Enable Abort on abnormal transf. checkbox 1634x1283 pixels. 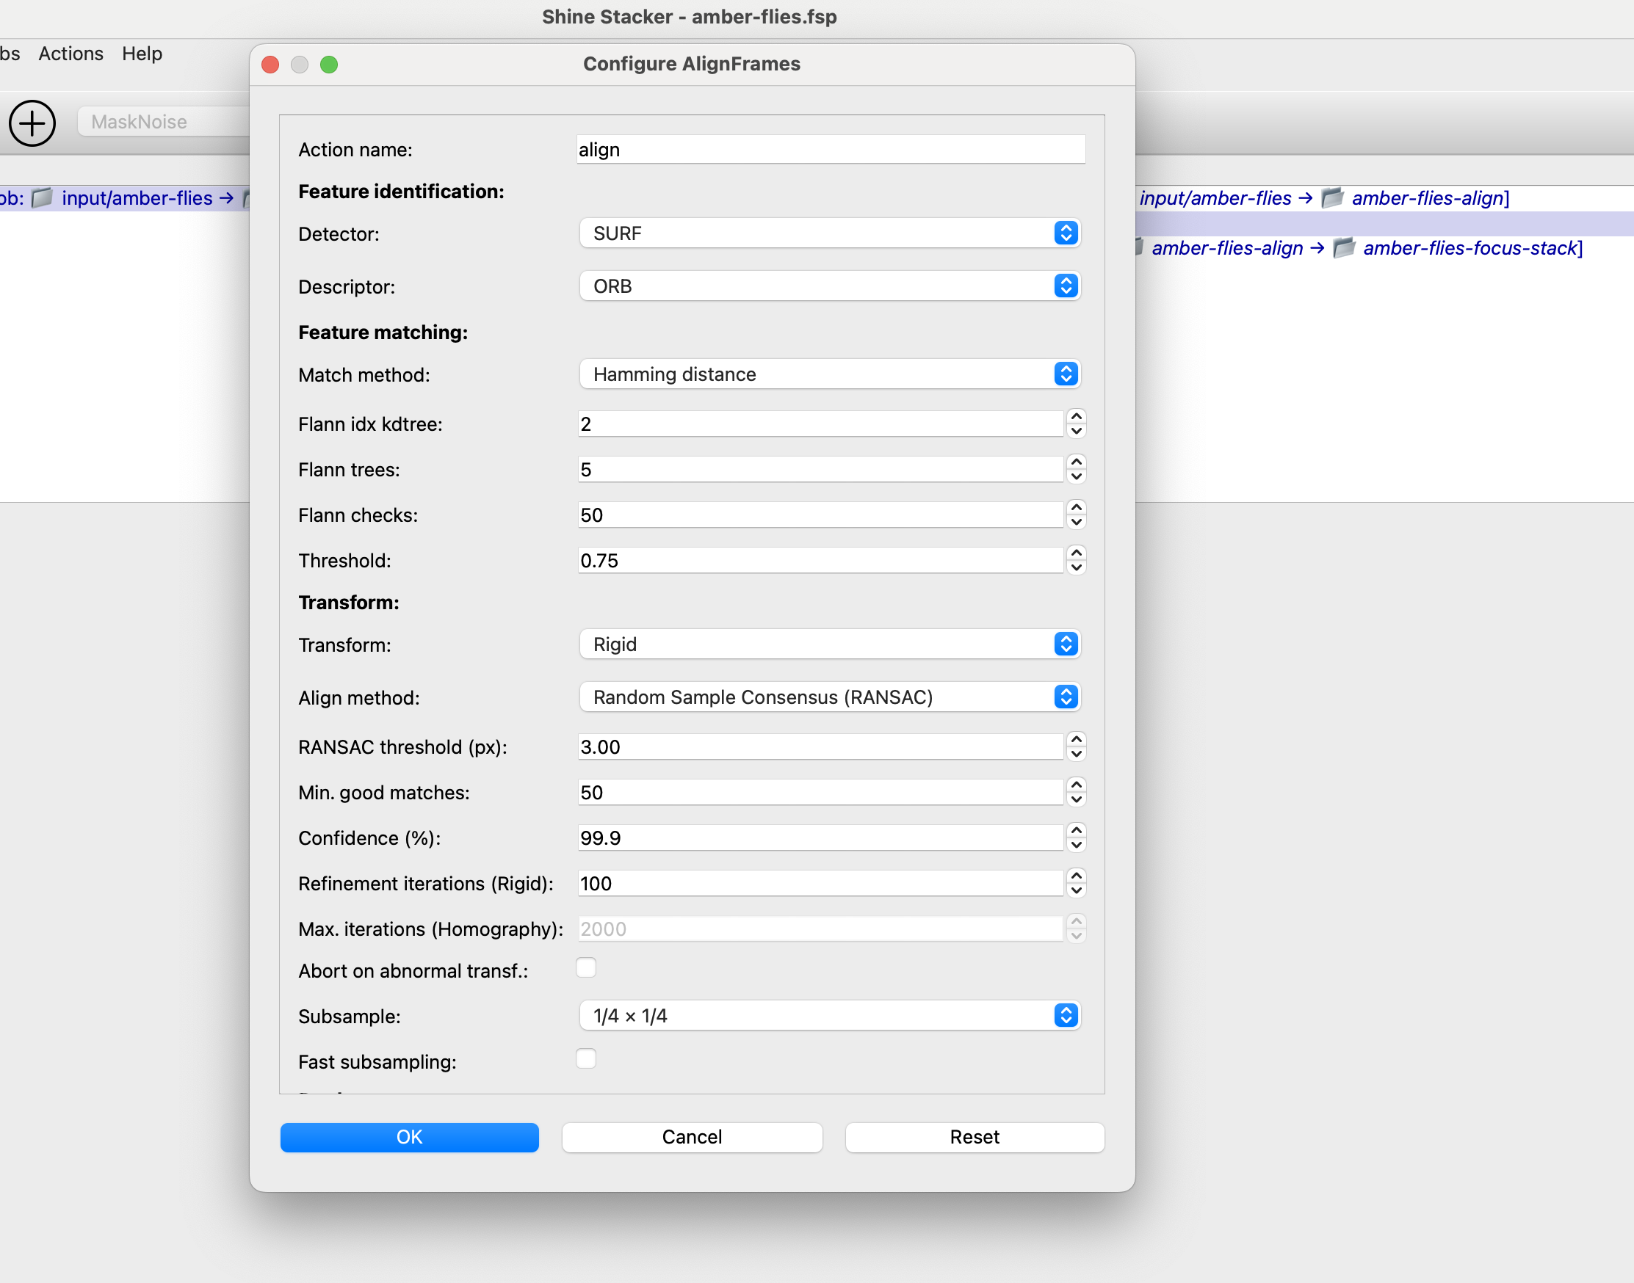(x=586, y=968)
